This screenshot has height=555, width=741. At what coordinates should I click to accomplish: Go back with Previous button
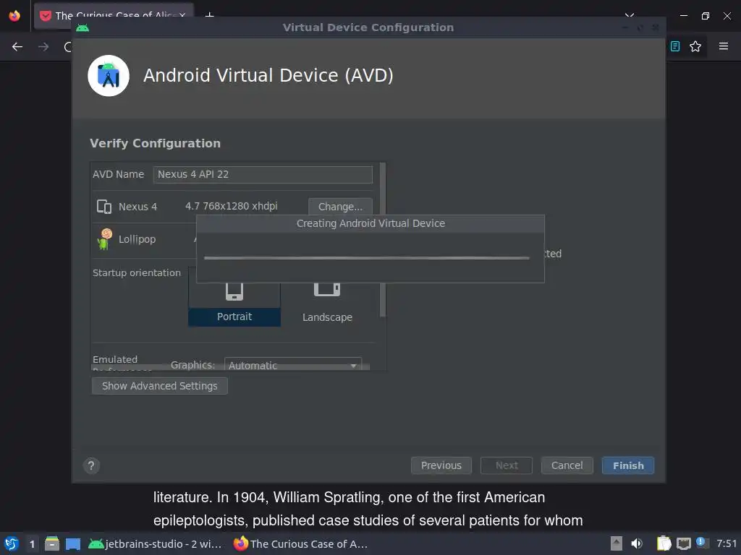coord(441,465)
